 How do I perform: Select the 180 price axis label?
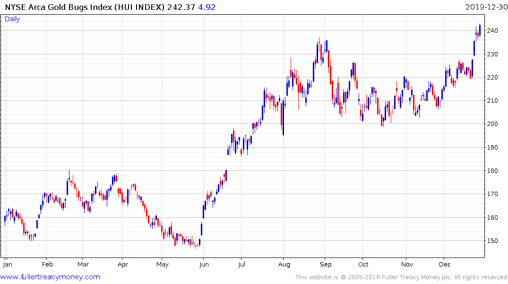pos(492,171)
